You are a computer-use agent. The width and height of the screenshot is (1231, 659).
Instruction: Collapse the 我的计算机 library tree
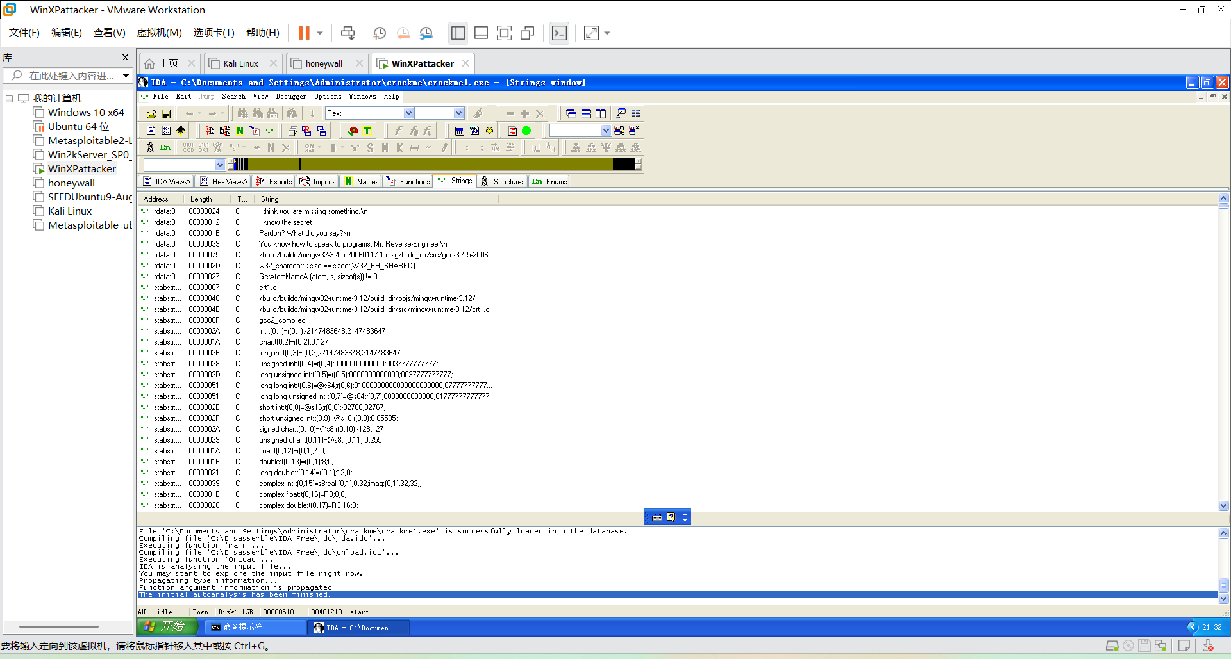(x=10, y=99)
